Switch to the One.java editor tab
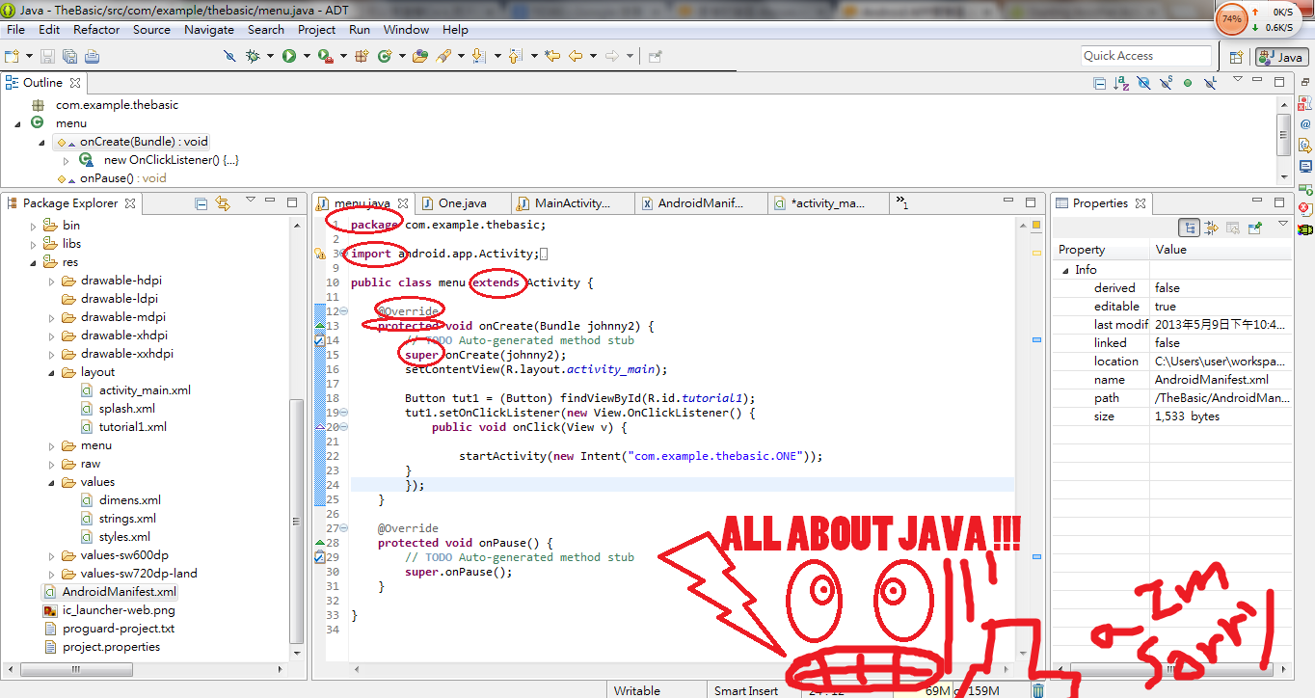 coord(462,203)
